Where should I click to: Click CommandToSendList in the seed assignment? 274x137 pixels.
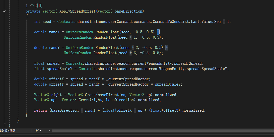pos(171,22)
